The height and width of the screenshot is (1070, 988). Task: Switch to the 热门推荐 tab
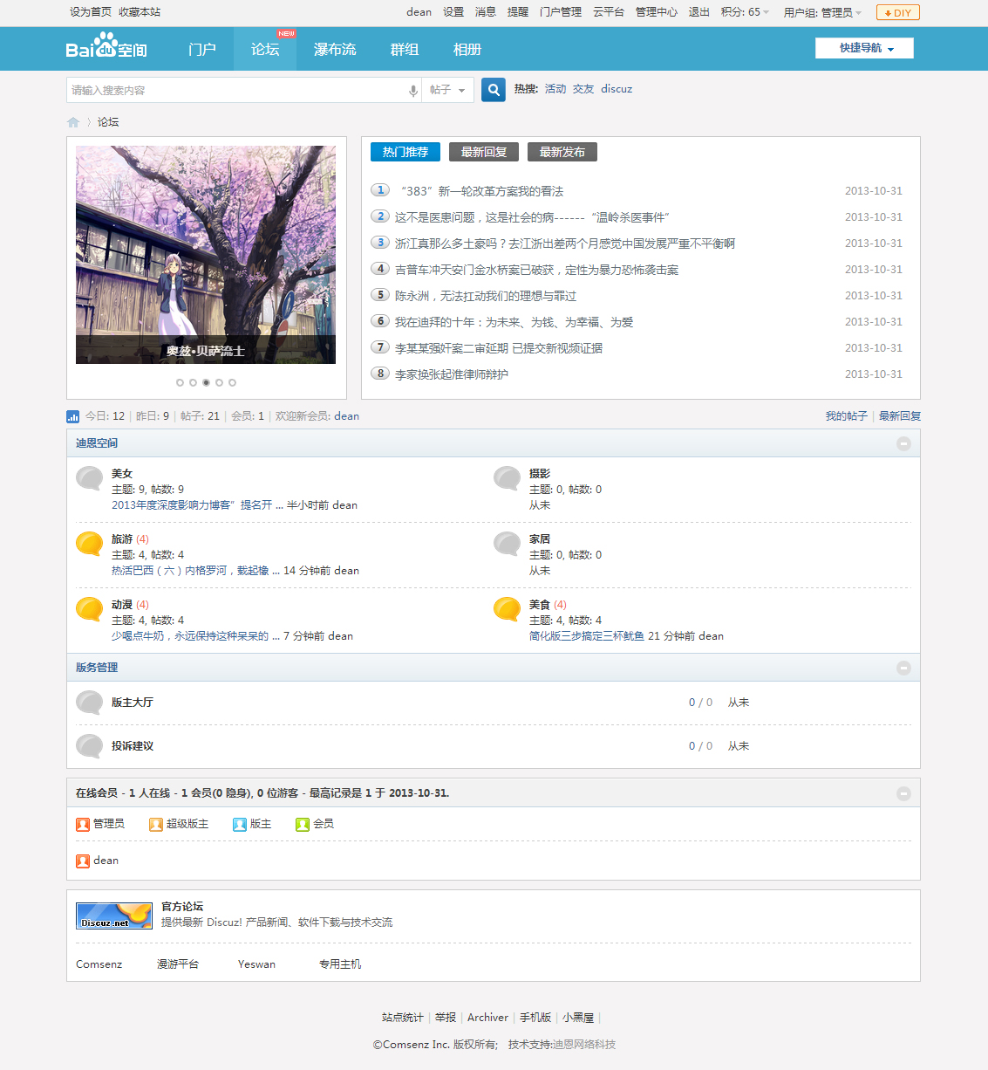[405, 152]
